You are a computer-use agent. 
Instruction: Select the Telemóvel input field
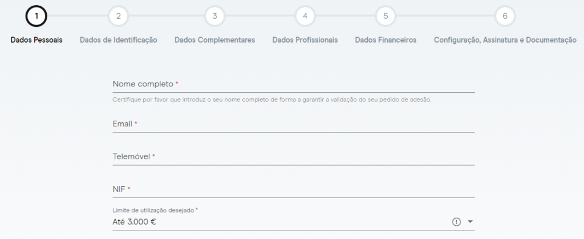click(x=294, y=156)
